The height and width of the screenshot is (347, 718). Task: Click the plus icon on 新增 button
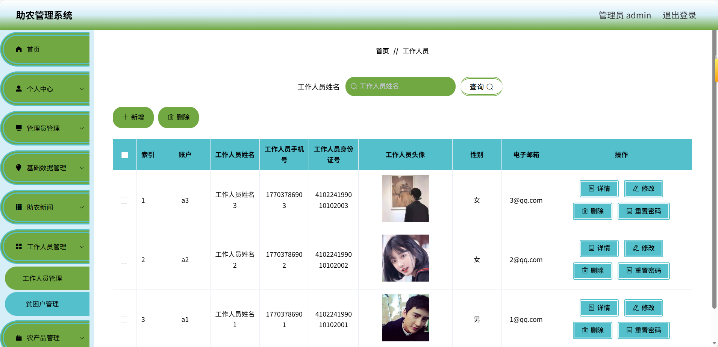pyautogui.click(x=126, y=117)
